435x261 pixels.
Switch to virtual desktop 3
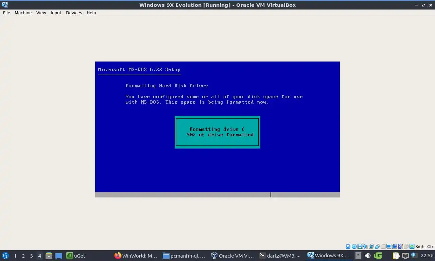[31, 256]
